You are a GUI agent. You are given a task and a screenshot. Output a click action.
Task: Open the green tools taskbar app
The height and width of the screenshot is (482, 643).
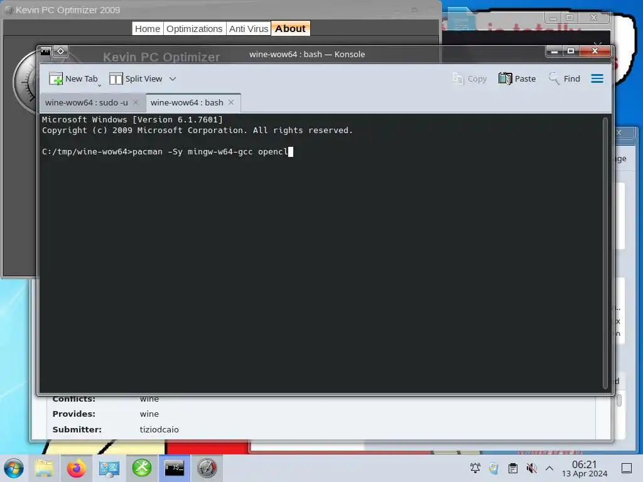point(142,468)
